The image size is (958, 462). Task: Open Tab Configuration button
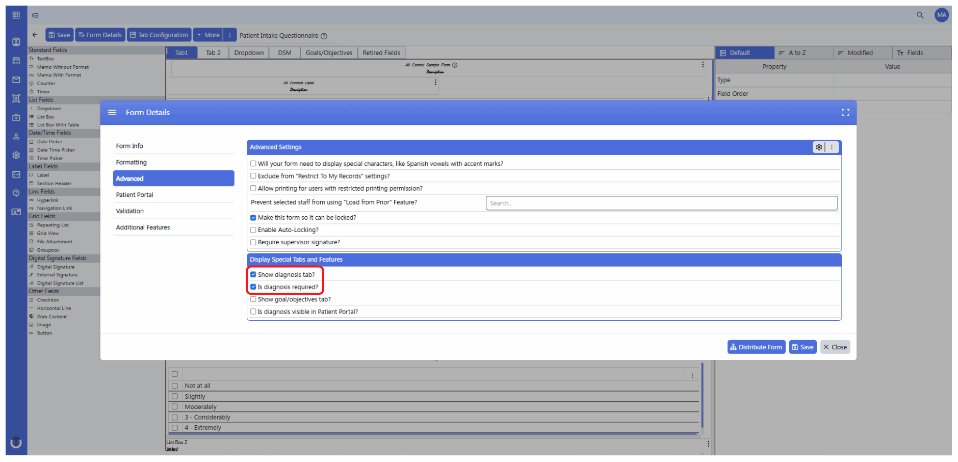(159, 35)
